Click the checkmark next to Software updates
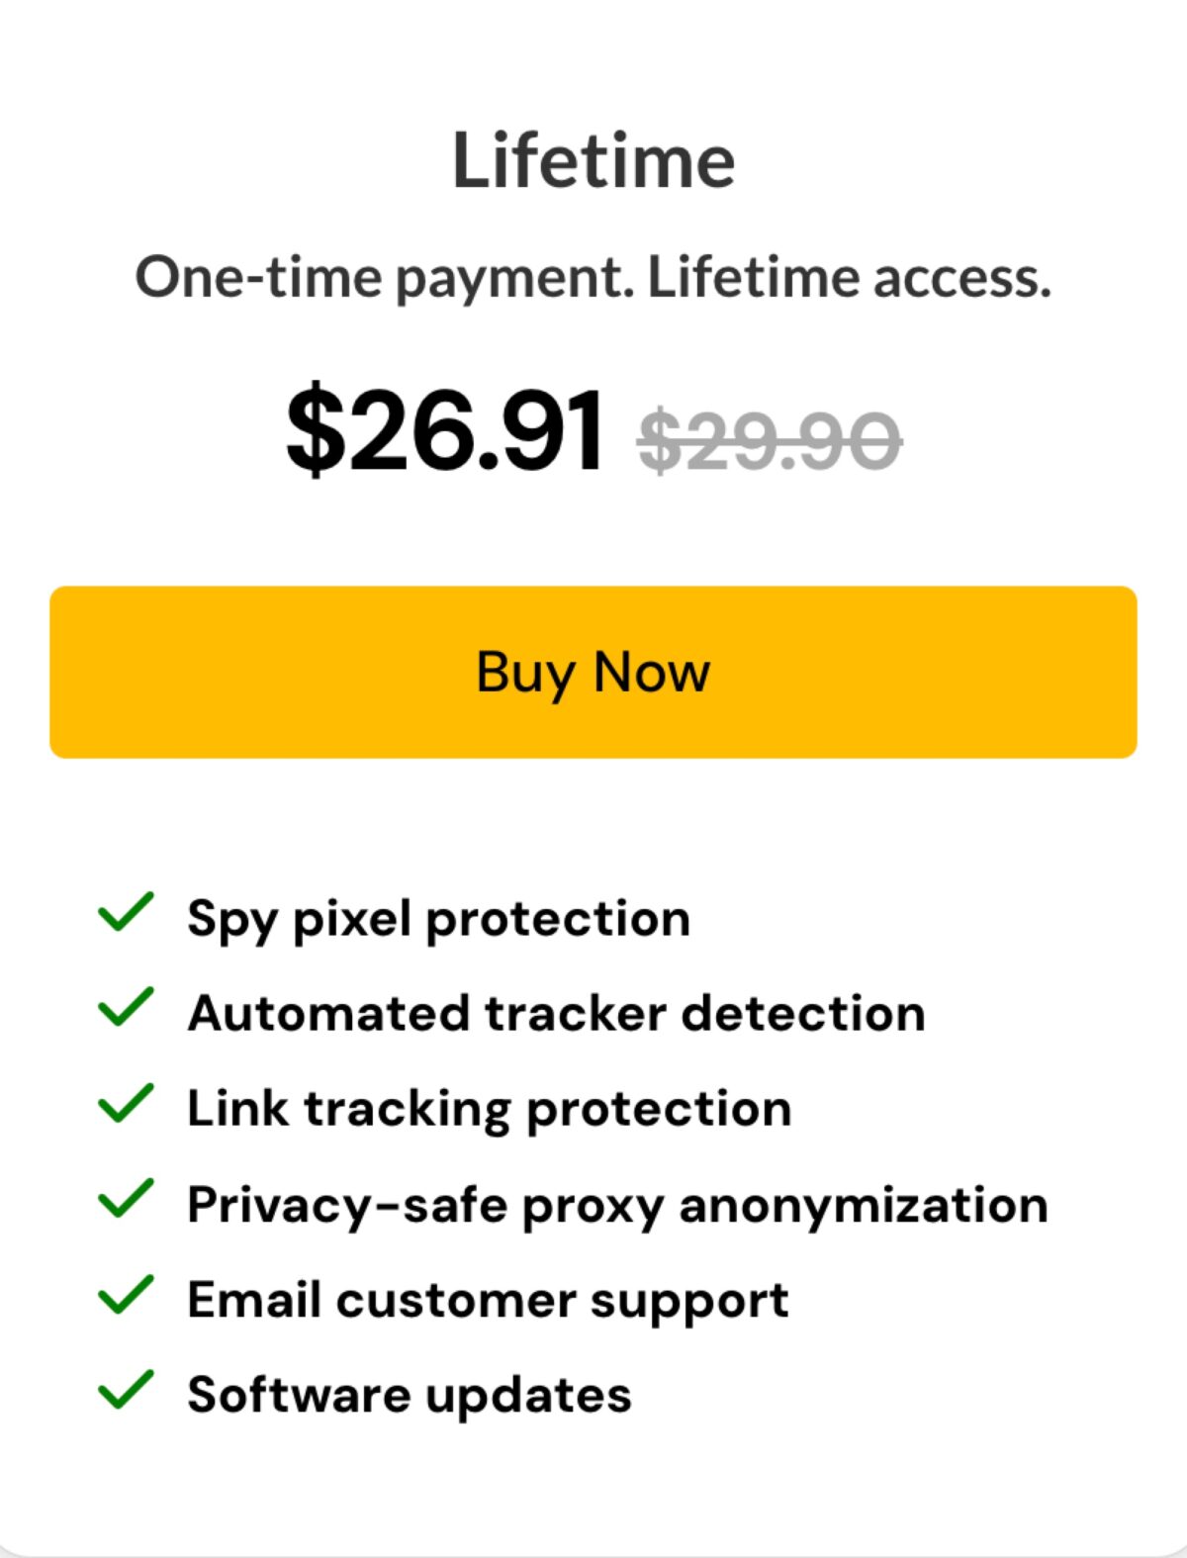Viewport: 1187px width, 1558px height. 126,1389
